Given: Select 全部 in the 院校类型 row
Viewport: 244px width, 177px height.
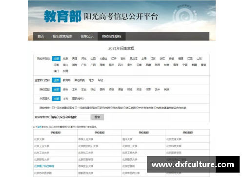Looking at the screenshot, I should pyautogui.click(x=56, y=89).
